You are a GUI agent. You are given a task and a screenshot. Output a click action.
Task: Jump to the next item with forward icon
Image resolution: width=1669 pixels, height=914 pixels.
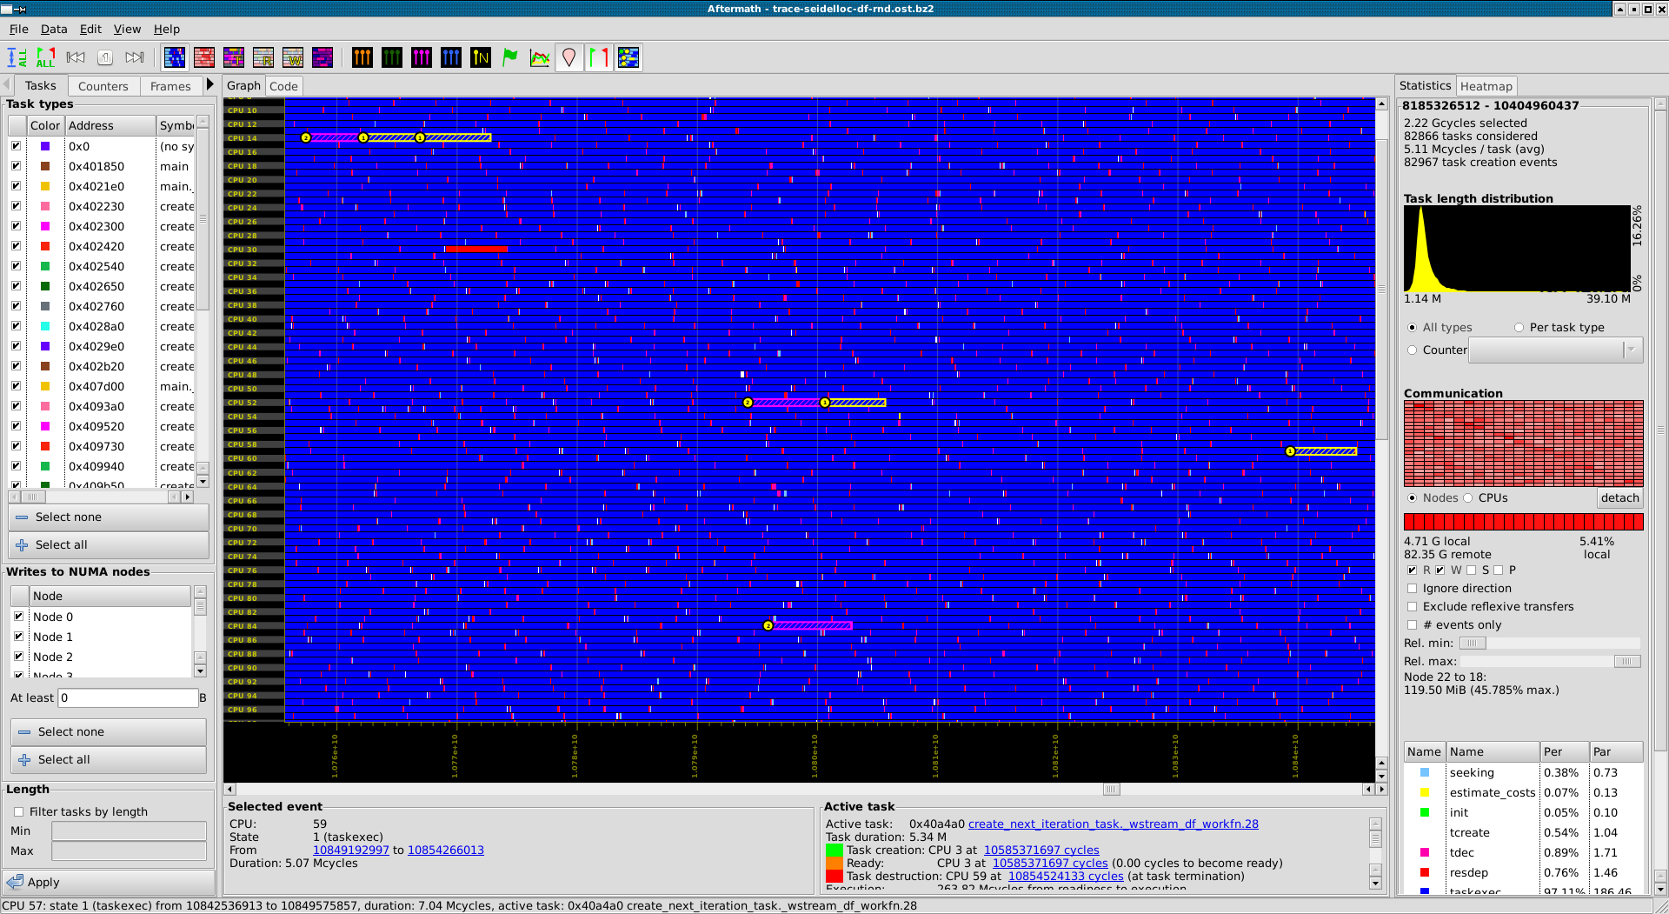click(x=135, y=57)
